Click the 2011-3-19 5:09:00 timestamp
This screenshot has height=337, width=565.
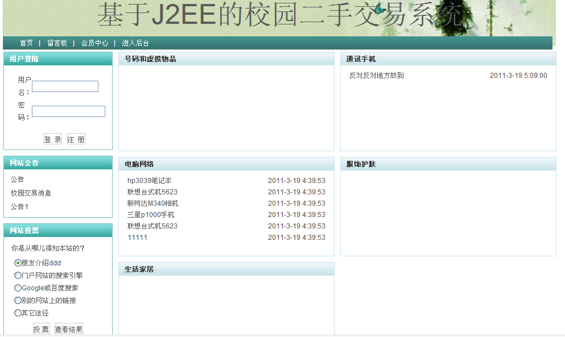(518, 76)
